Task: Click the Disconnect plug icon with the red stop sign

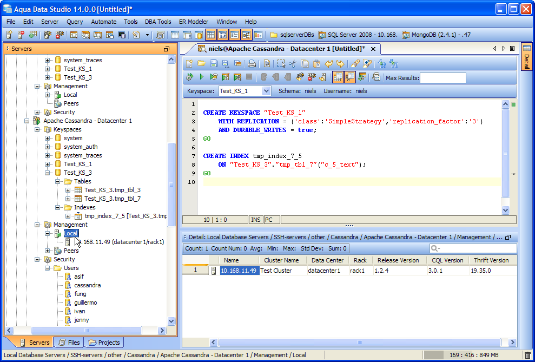Action: point(312,77)
